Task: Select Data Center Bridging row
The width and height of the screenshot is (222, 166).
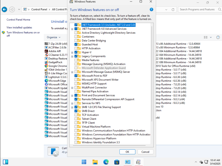Action: pyautogui.click(x=94, y=40)
